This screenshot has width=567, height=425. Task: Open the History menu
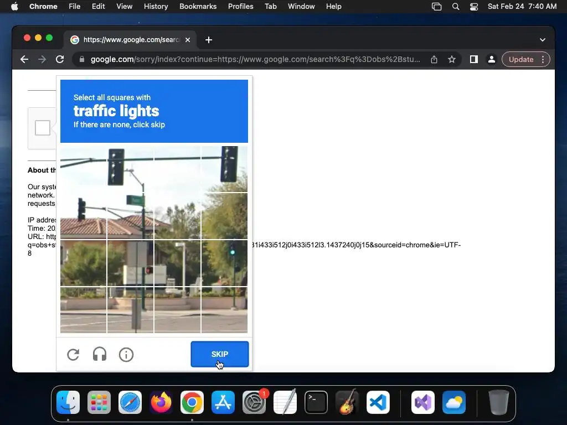click(156, 7)
